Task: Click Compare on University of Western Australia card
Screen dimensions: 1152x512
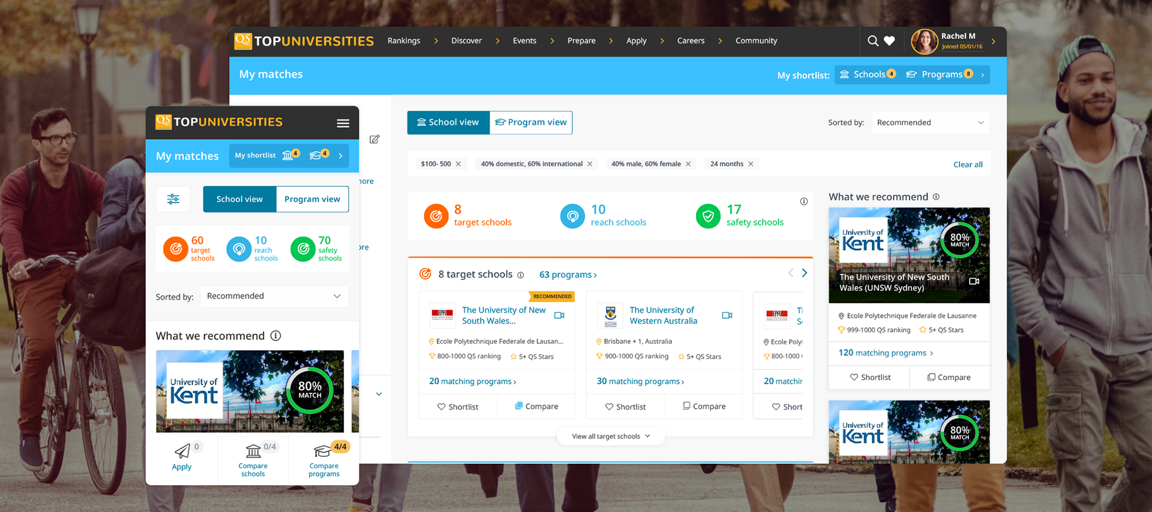Action: point(704,406)
